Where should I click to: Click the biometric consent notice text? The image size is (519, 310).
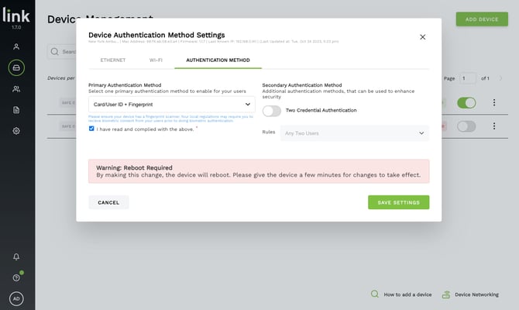point(170,119)
